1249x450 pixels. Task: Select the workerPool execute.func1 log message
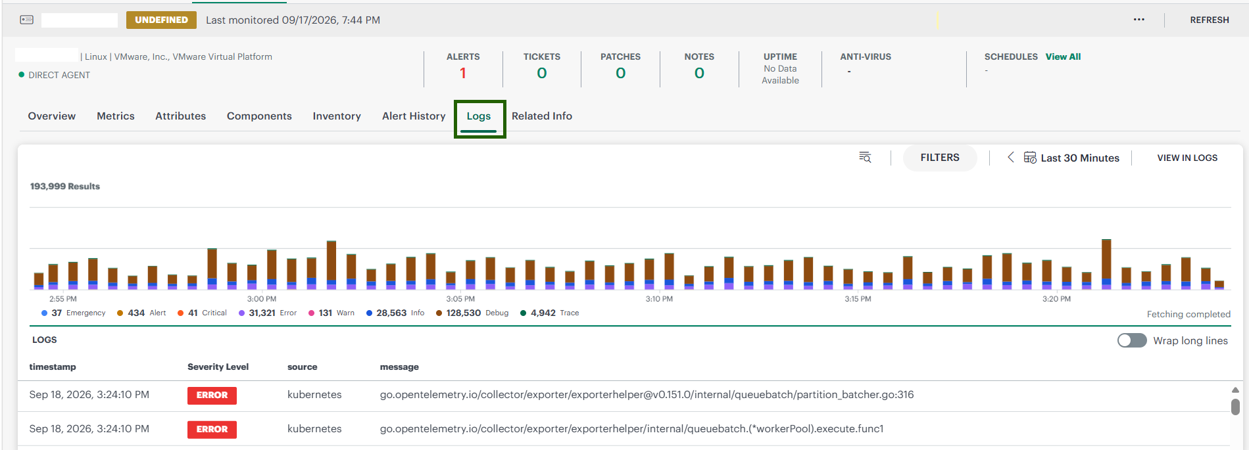click(x=631, y=429)
